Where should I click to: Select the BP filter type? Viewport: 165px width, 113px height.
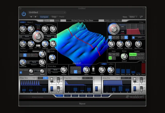[114, 37]
